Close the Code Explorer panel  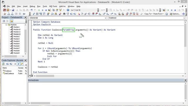coord(25,60)
